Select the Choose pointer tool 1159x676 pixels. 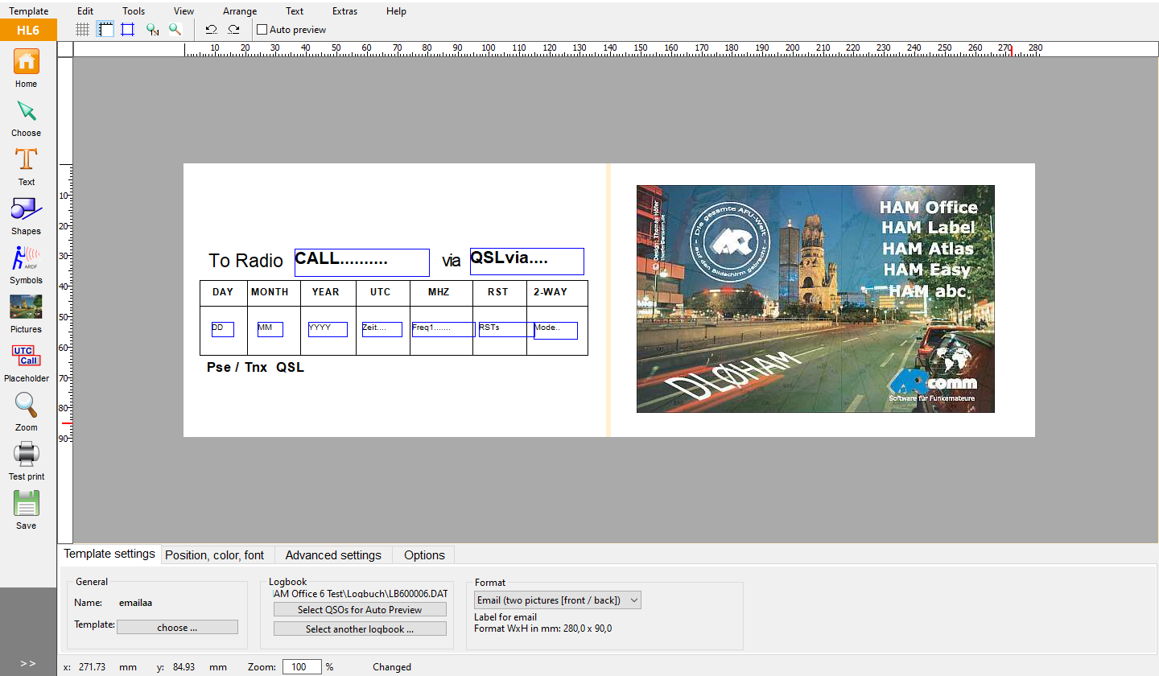(x=26, y=118)
